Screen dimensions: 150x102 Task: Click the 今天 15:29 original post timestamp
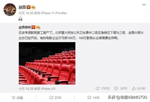[26, 89]
